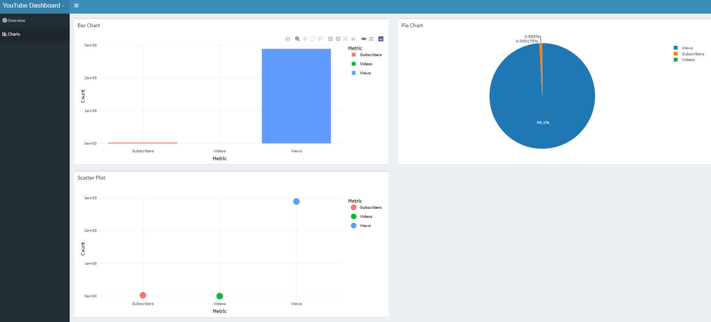The height and width of the screenshot is (322, 711).
Task: Click the Pie Chart panel title
Action: pos(412,25)
